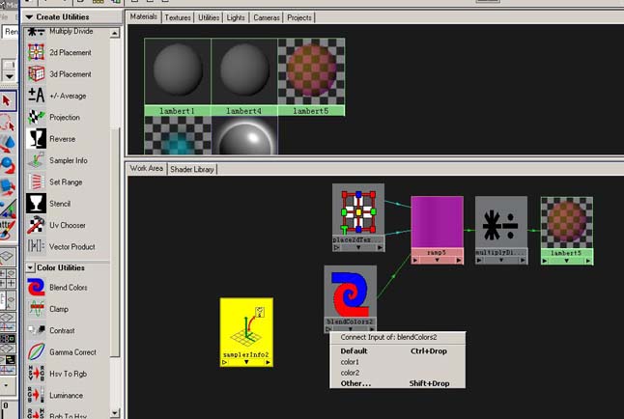624x419 pixels.
Task: Collapse the Color Utilities section
Action: (x=30, y=267)
